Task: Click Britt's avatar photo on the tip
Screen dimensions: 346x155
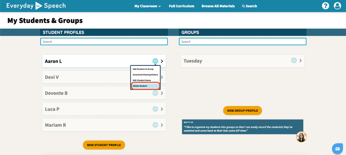Action: [301, 137]
